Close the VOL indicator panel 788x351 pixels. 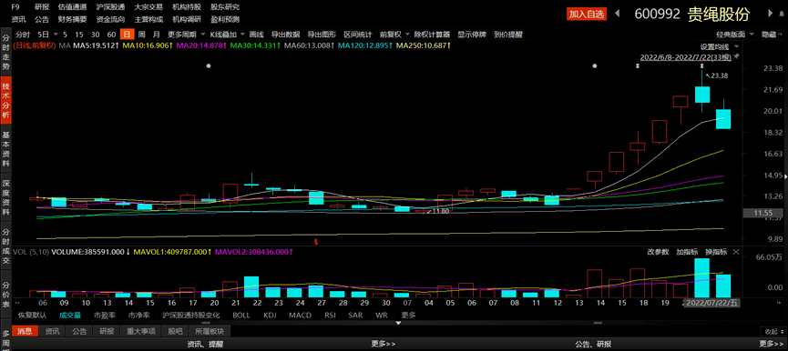736,252
